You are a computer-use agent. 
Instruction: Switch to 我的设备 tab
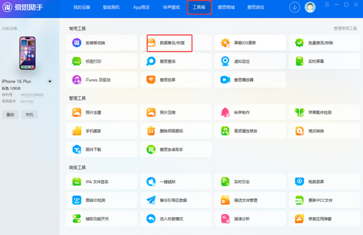82,7
